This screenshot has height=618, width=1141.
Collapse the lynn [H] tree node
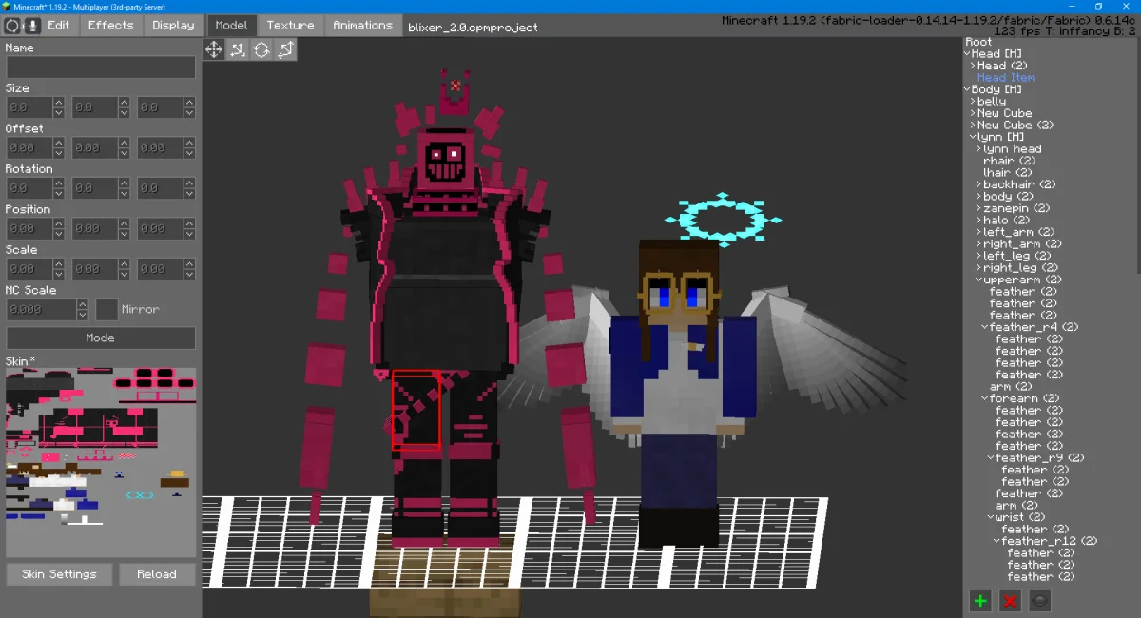coord(973,137)
